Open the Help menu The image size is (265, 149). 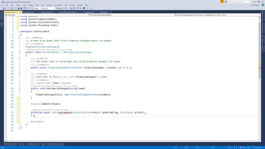point(86,5)
